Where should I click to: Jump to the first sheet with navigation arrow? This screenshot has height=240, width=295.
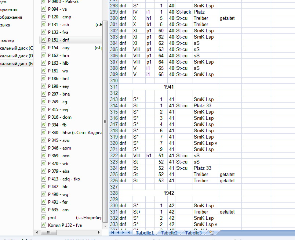click(113, 233)
